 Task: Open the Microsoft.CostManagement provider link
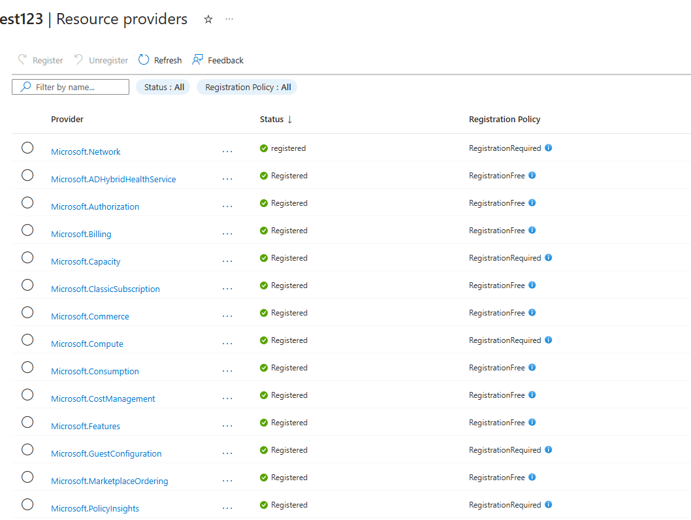[103, 398]
